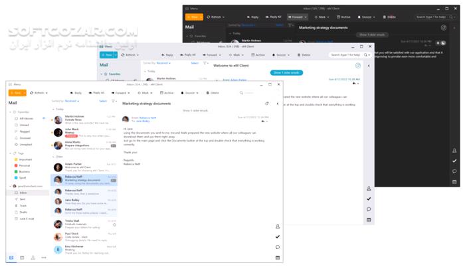Click sender name Rebecca Neff in message header

pos(147,118)
